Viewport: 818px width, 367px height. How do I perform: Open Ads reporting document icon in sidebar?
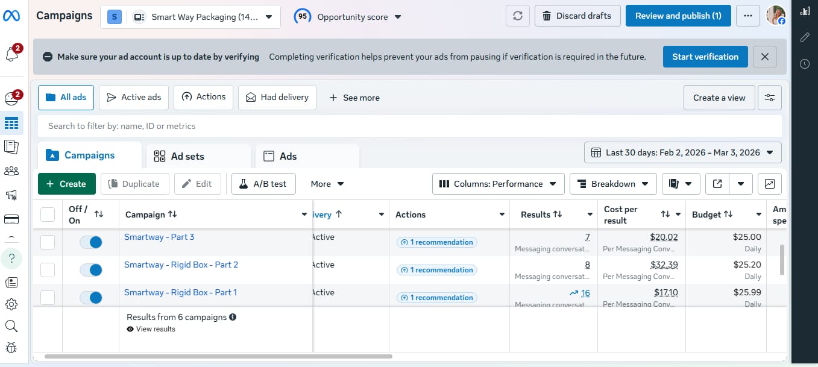tap(11, 146)
